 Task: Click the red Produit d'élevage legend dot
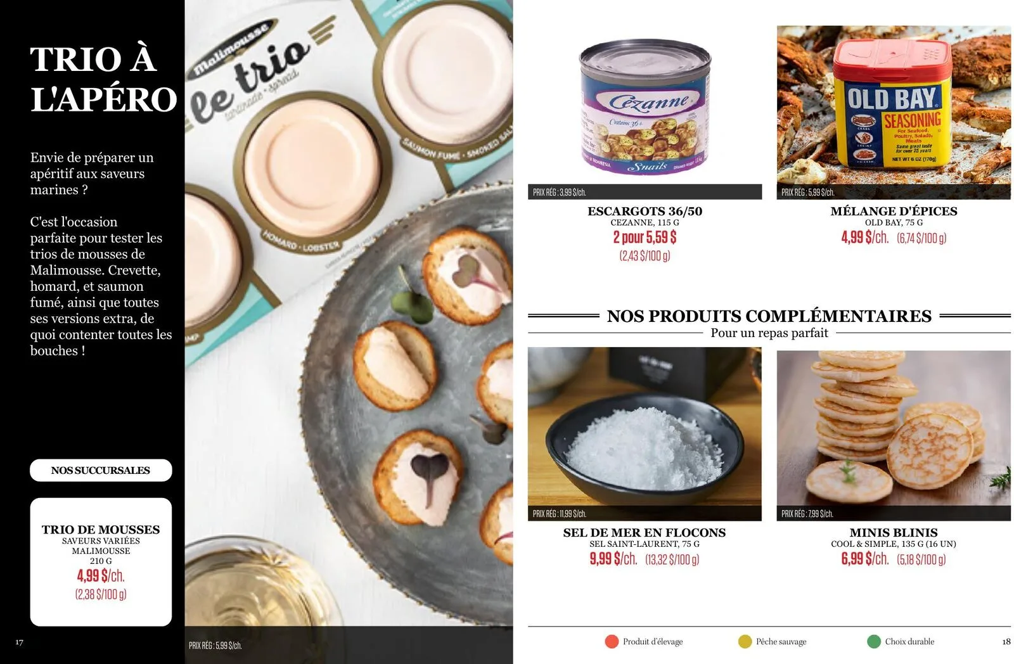coord(612,642)
